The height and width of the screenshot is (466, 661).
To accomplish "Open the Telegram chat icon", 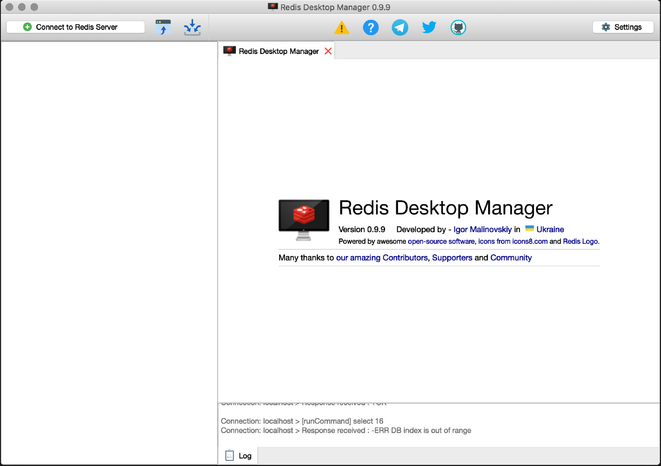I will pyautogui.click(x=400, y=28).
